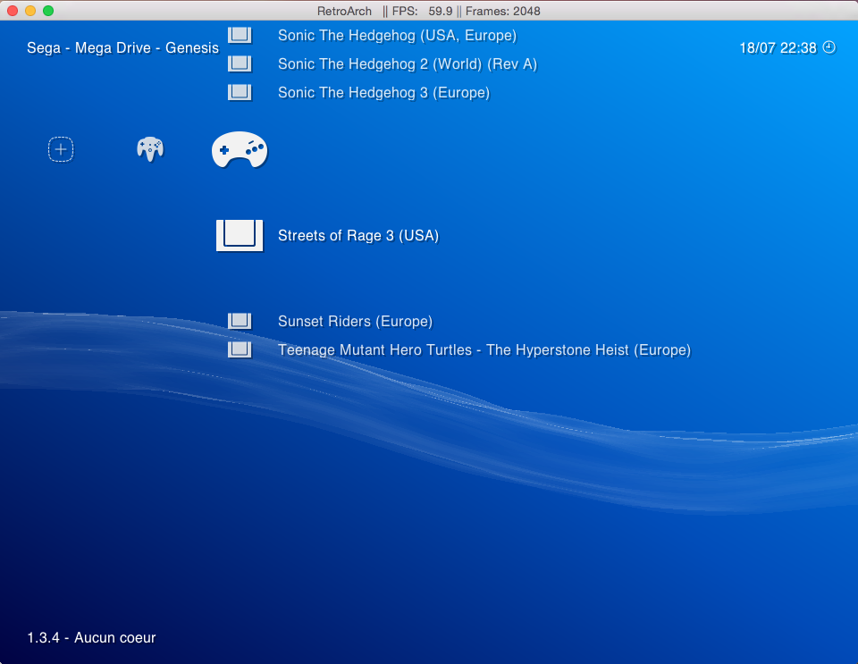Click cartridge icon for Sonic The Hedgehog 2
The height and width of the screenshot is (664, 858).
click(x=240, y=63)
